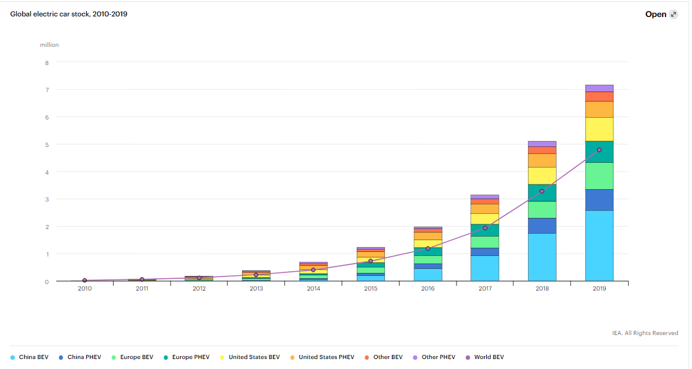Click the 2013 x-axis label
The width and height of the screenshot is (692, 369).
256,289
